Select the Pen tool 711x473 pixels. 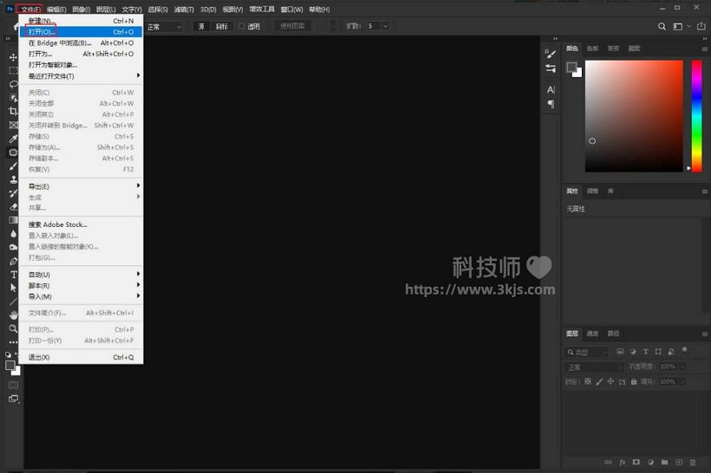pyautogui.click(x=13, y=261)
